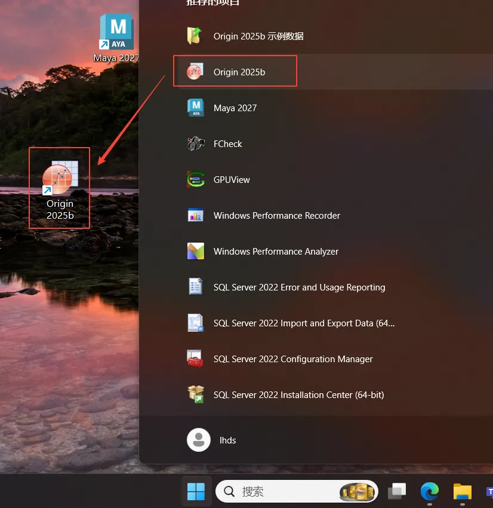Select "SQL Server 2022 Configuration Manager"
493x508 pixels.
pyautogui.click(x=335, y=359)
